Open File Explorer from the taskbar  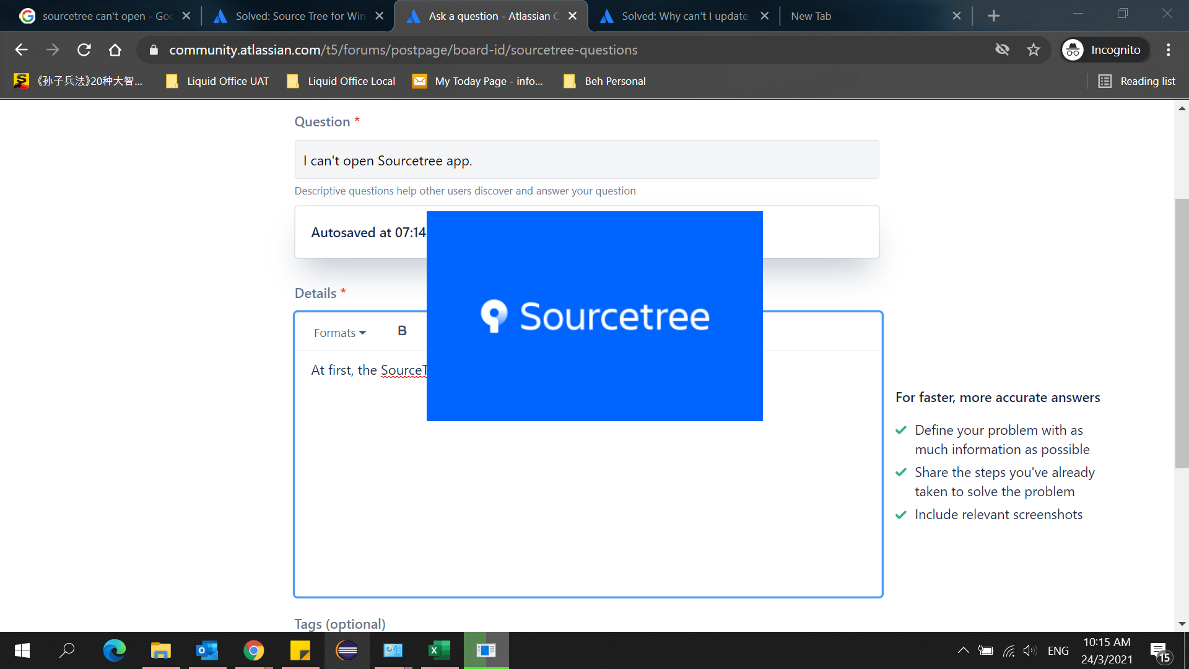point(161,650)
